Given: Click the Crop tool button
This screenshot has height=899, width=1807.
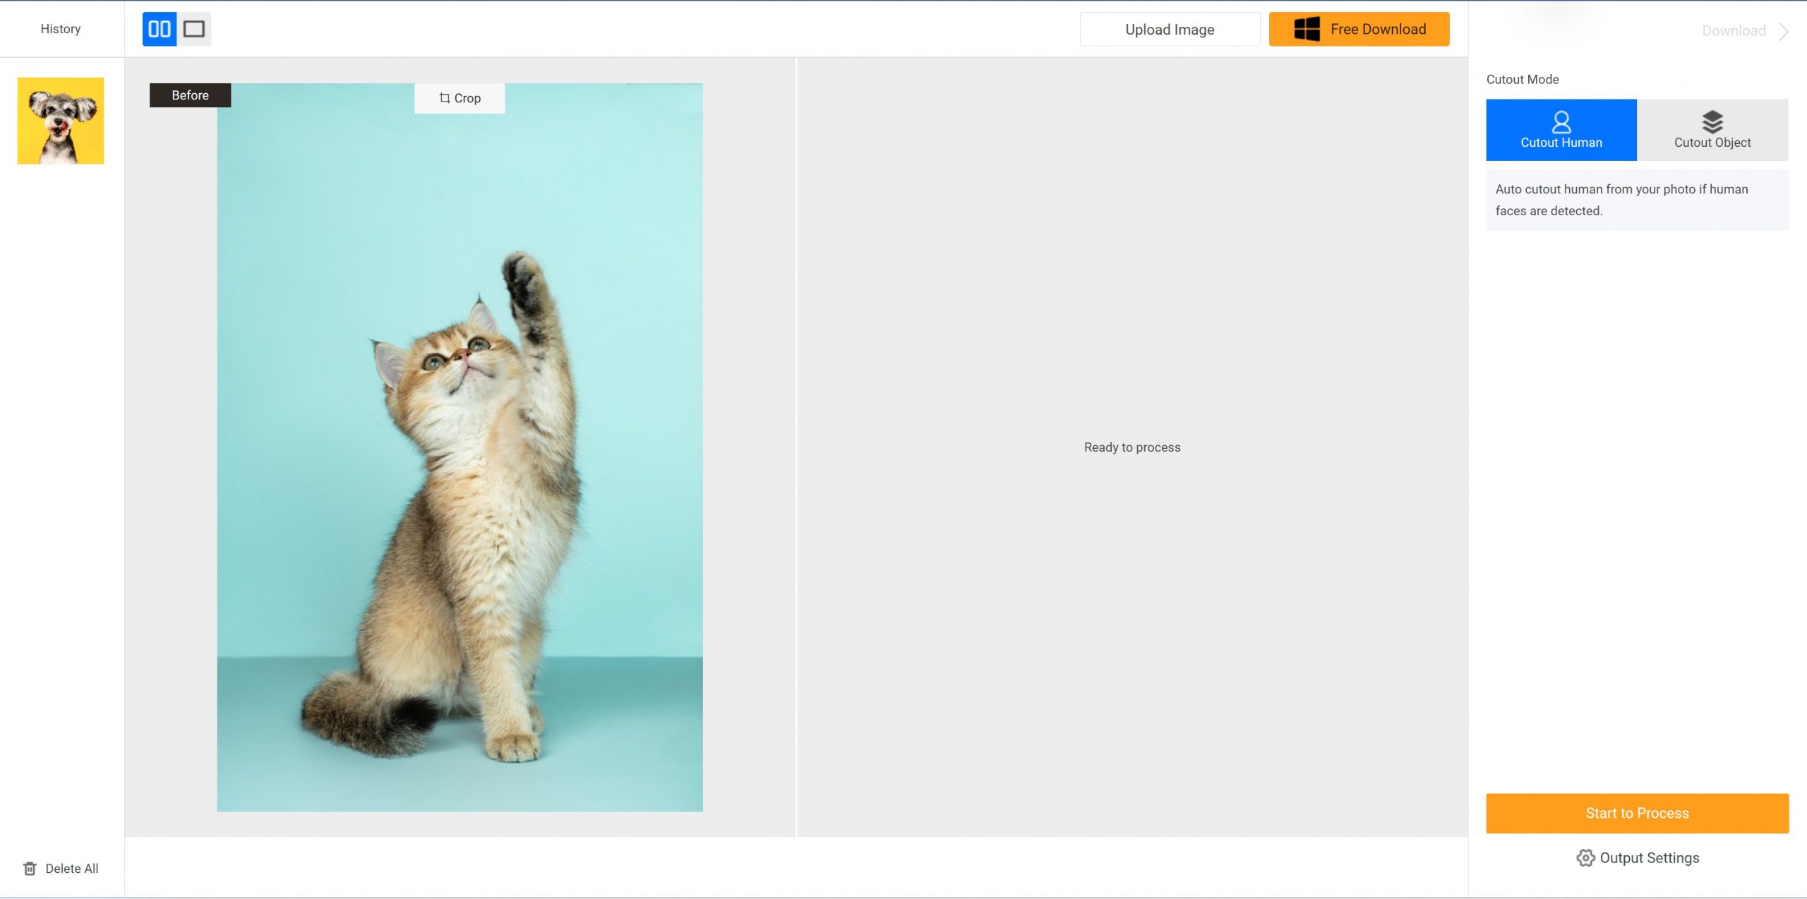Looking at the screenshot, I should click(460, 98).
